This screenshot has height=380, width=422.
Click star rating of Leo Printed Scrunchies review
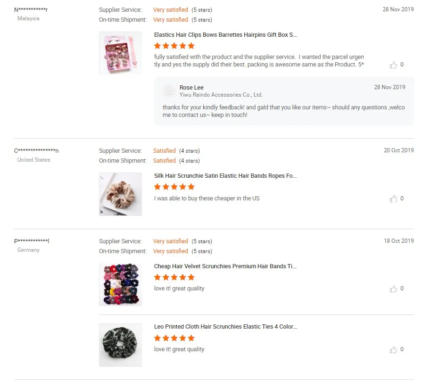(x=174, y=338)
